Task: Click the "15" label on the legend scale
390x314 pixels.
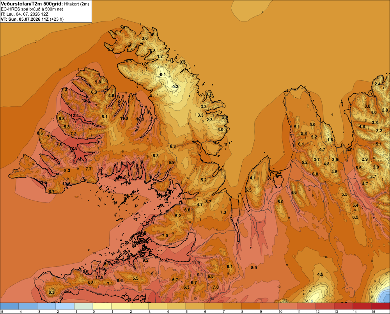Action: (x=373, y=312)
